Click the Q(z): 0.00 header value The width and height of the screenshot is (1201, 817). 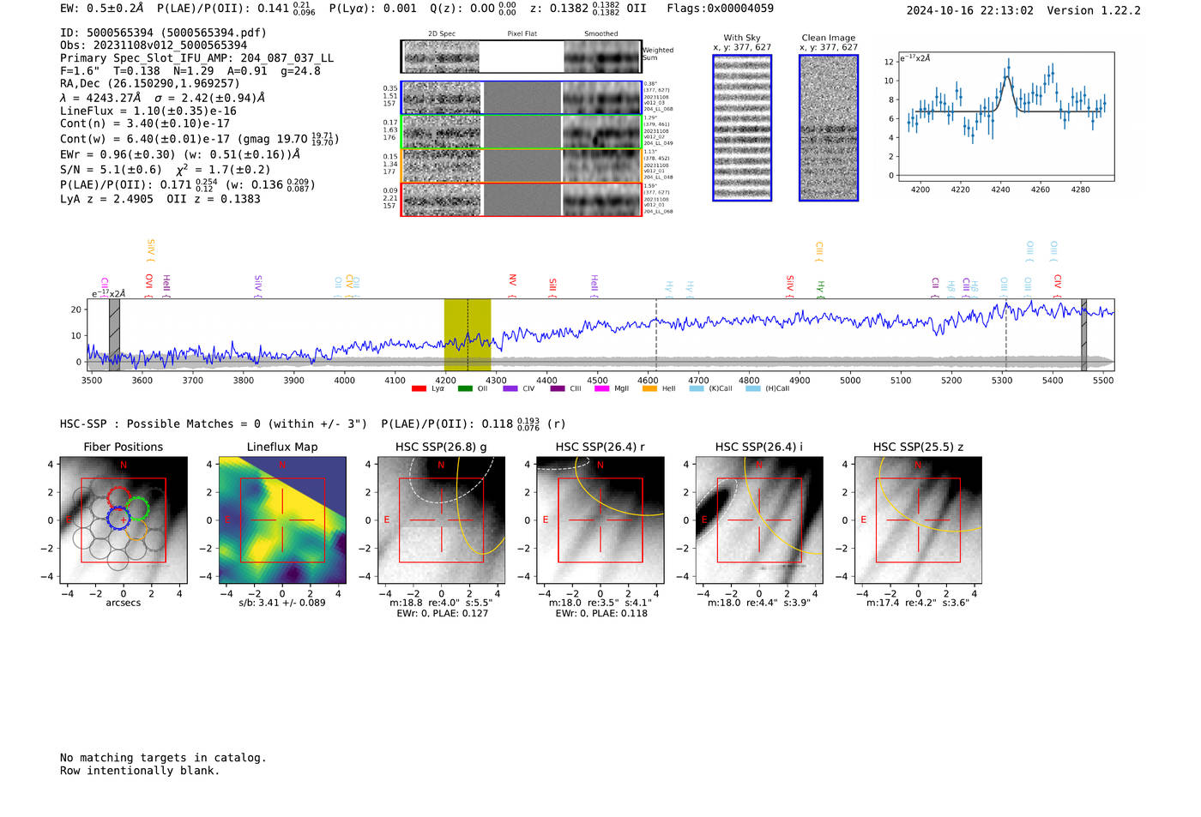(474, 9)
